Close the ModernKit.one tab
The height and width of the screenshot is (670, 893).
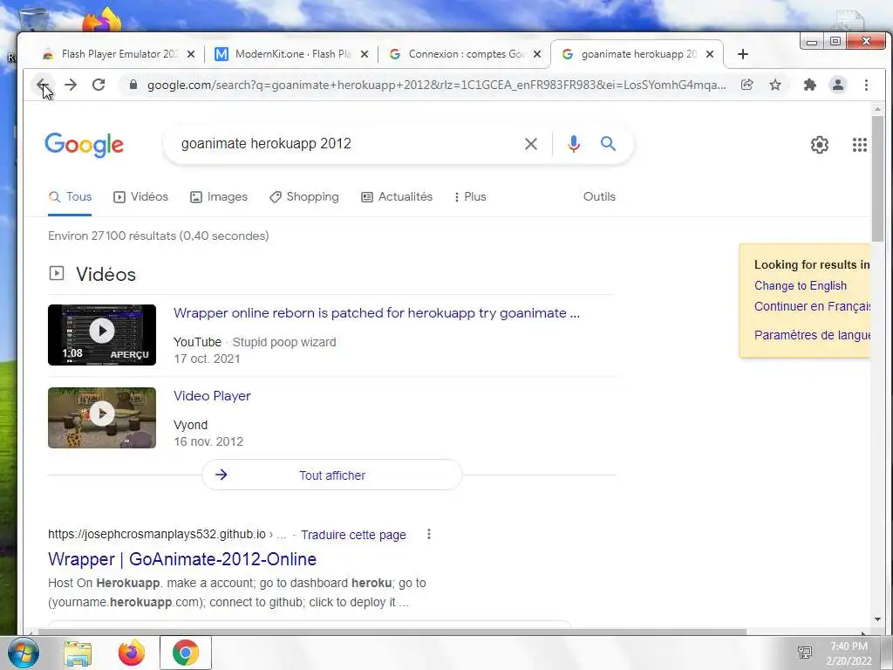(365, 54)
